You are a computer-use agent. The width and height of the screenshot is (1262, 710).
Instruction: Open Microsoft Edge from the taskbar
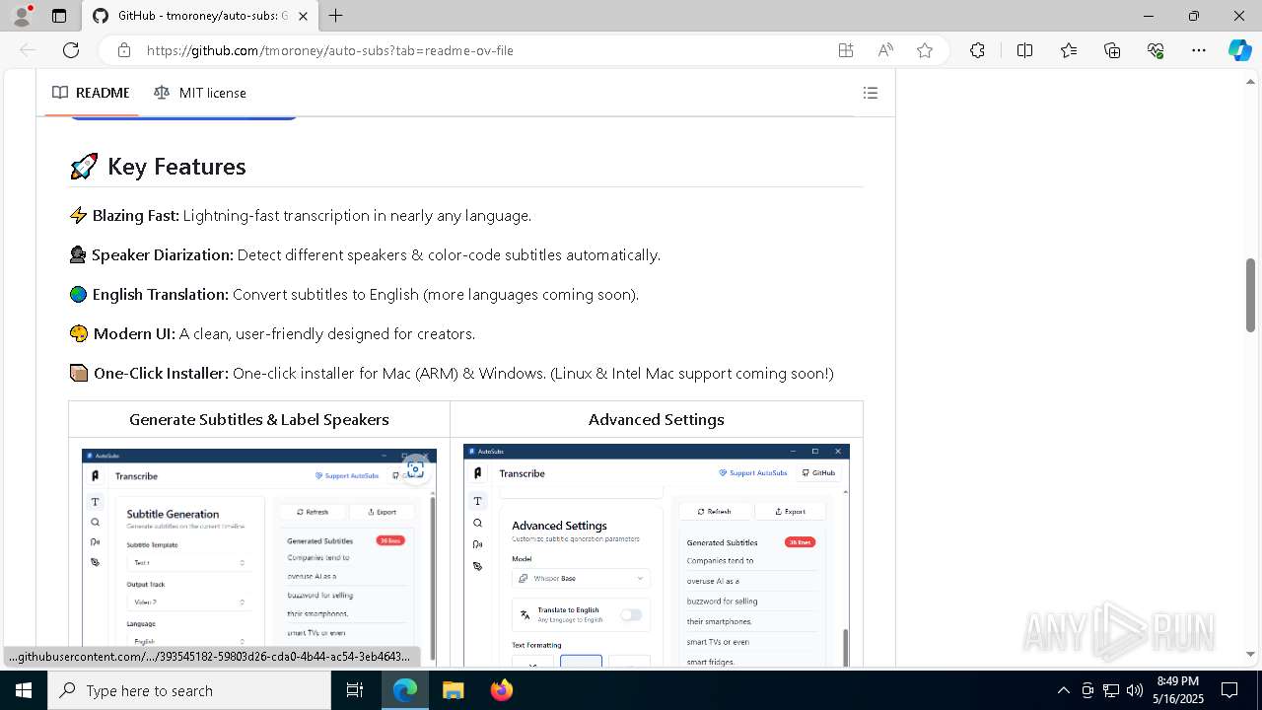[x=405, y=690]
